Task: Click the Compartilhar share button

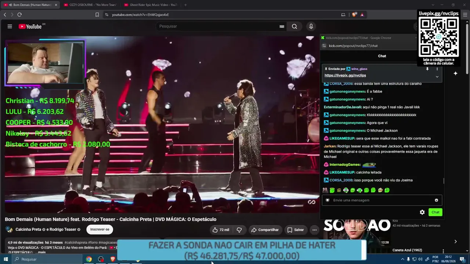Action: pyautogui.click(x=265, y=230)
